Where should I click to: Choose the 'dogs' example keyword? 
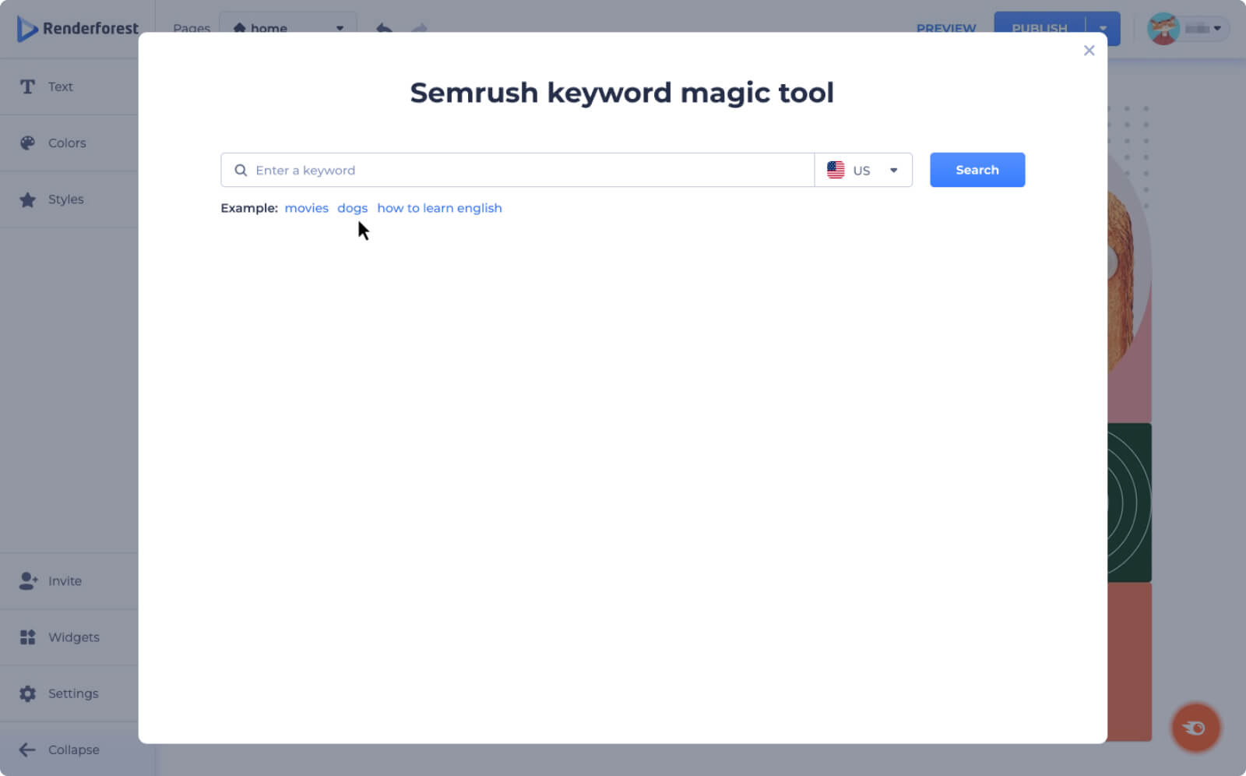[x=352, y=208]
